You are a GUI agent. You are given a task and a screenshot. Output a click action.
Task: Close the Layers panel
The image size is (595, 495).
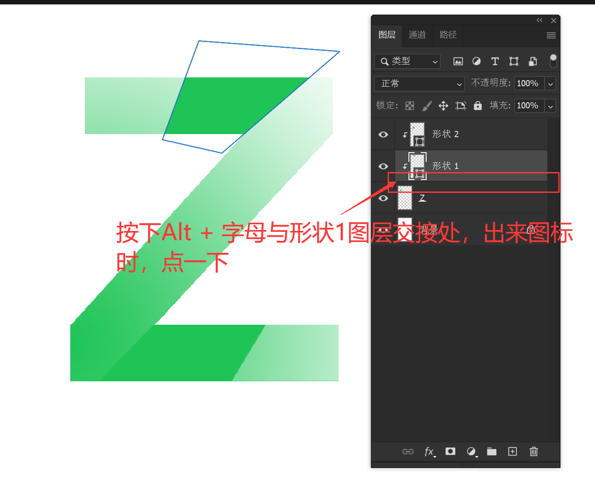tap(553, 20)
